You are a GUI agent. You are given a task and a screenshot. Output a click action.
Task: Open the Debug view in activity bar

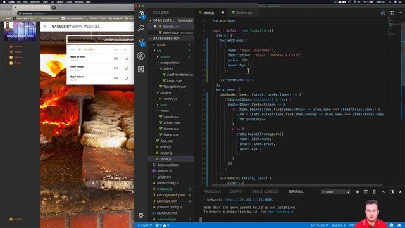141,56
